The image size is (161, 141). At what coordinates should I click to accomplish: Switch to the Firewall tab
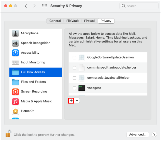coord(89,21)
